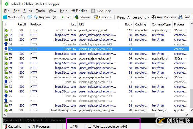Click horizontal scrollbar left arrow
The width and height of the screenshot is (193, 129).
5,115
